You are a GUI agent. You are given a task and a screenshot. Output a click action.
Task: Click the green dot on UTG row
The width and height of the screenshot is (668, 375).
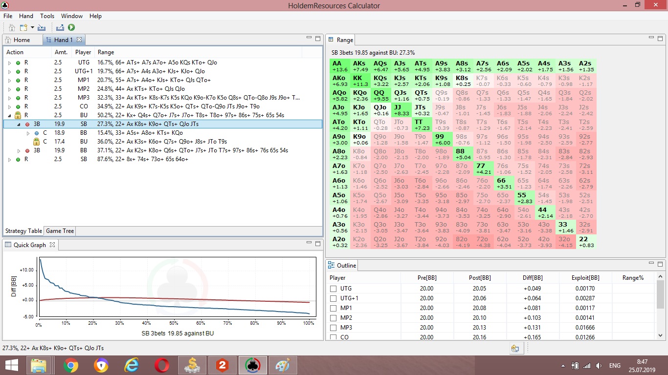tap(18, 63)
